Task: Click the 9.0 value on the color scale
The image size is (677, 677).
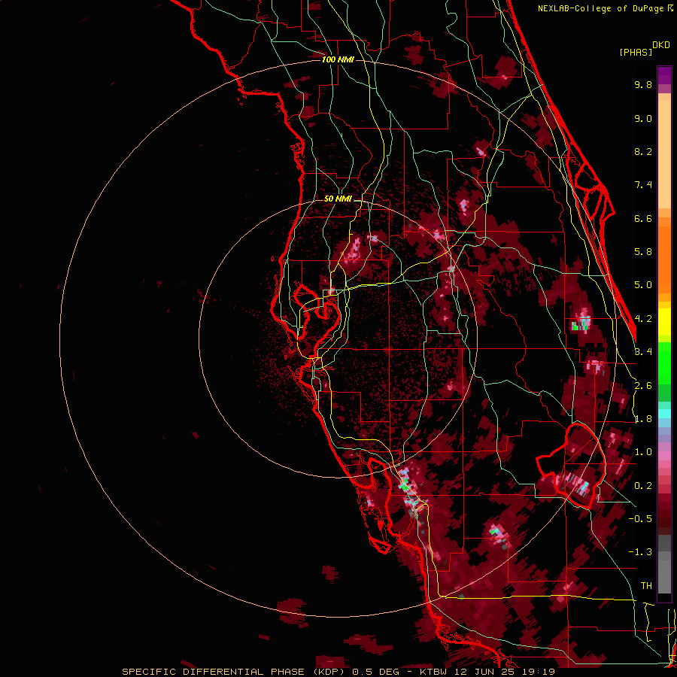Action: pos(643,118)
